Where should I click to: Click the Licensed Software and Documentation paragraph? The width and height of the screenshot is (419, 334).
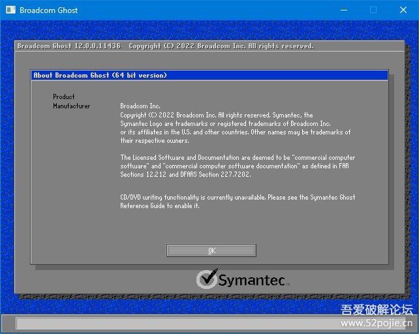coord(238,166)
